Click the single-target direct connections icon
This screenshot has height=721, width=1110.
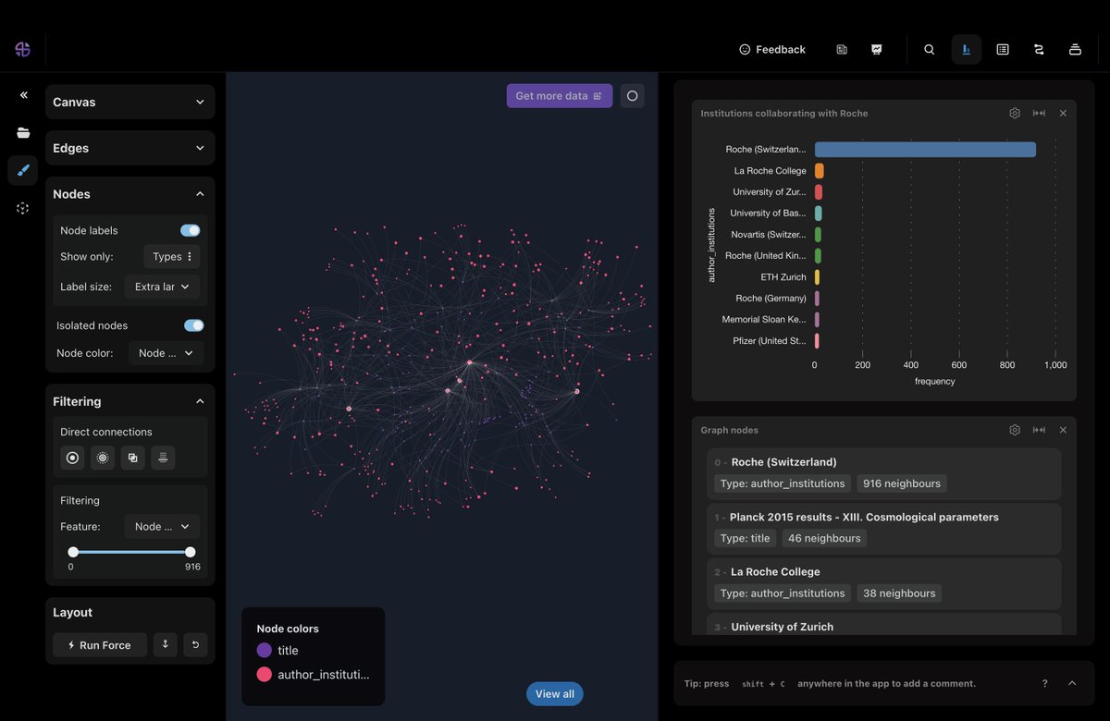(x=72, y=458)
